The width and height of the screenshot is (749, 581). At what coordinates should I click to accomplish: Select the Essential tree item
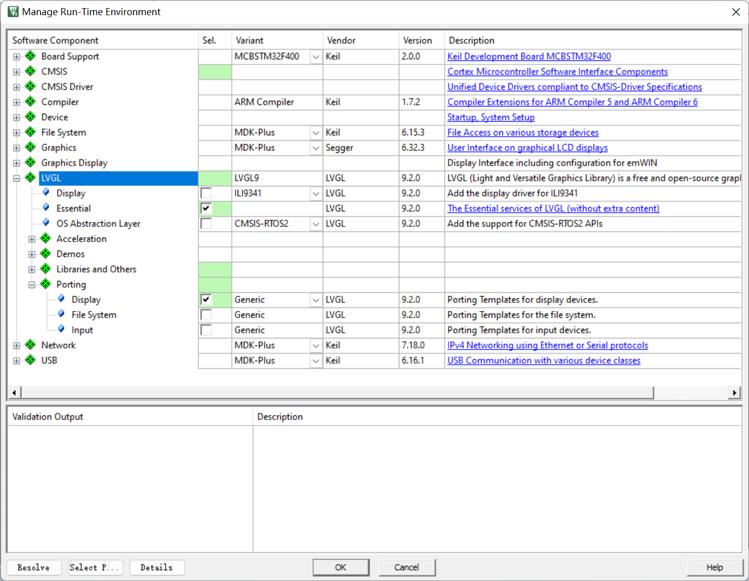pyautogui.click(x=73, y=208)
